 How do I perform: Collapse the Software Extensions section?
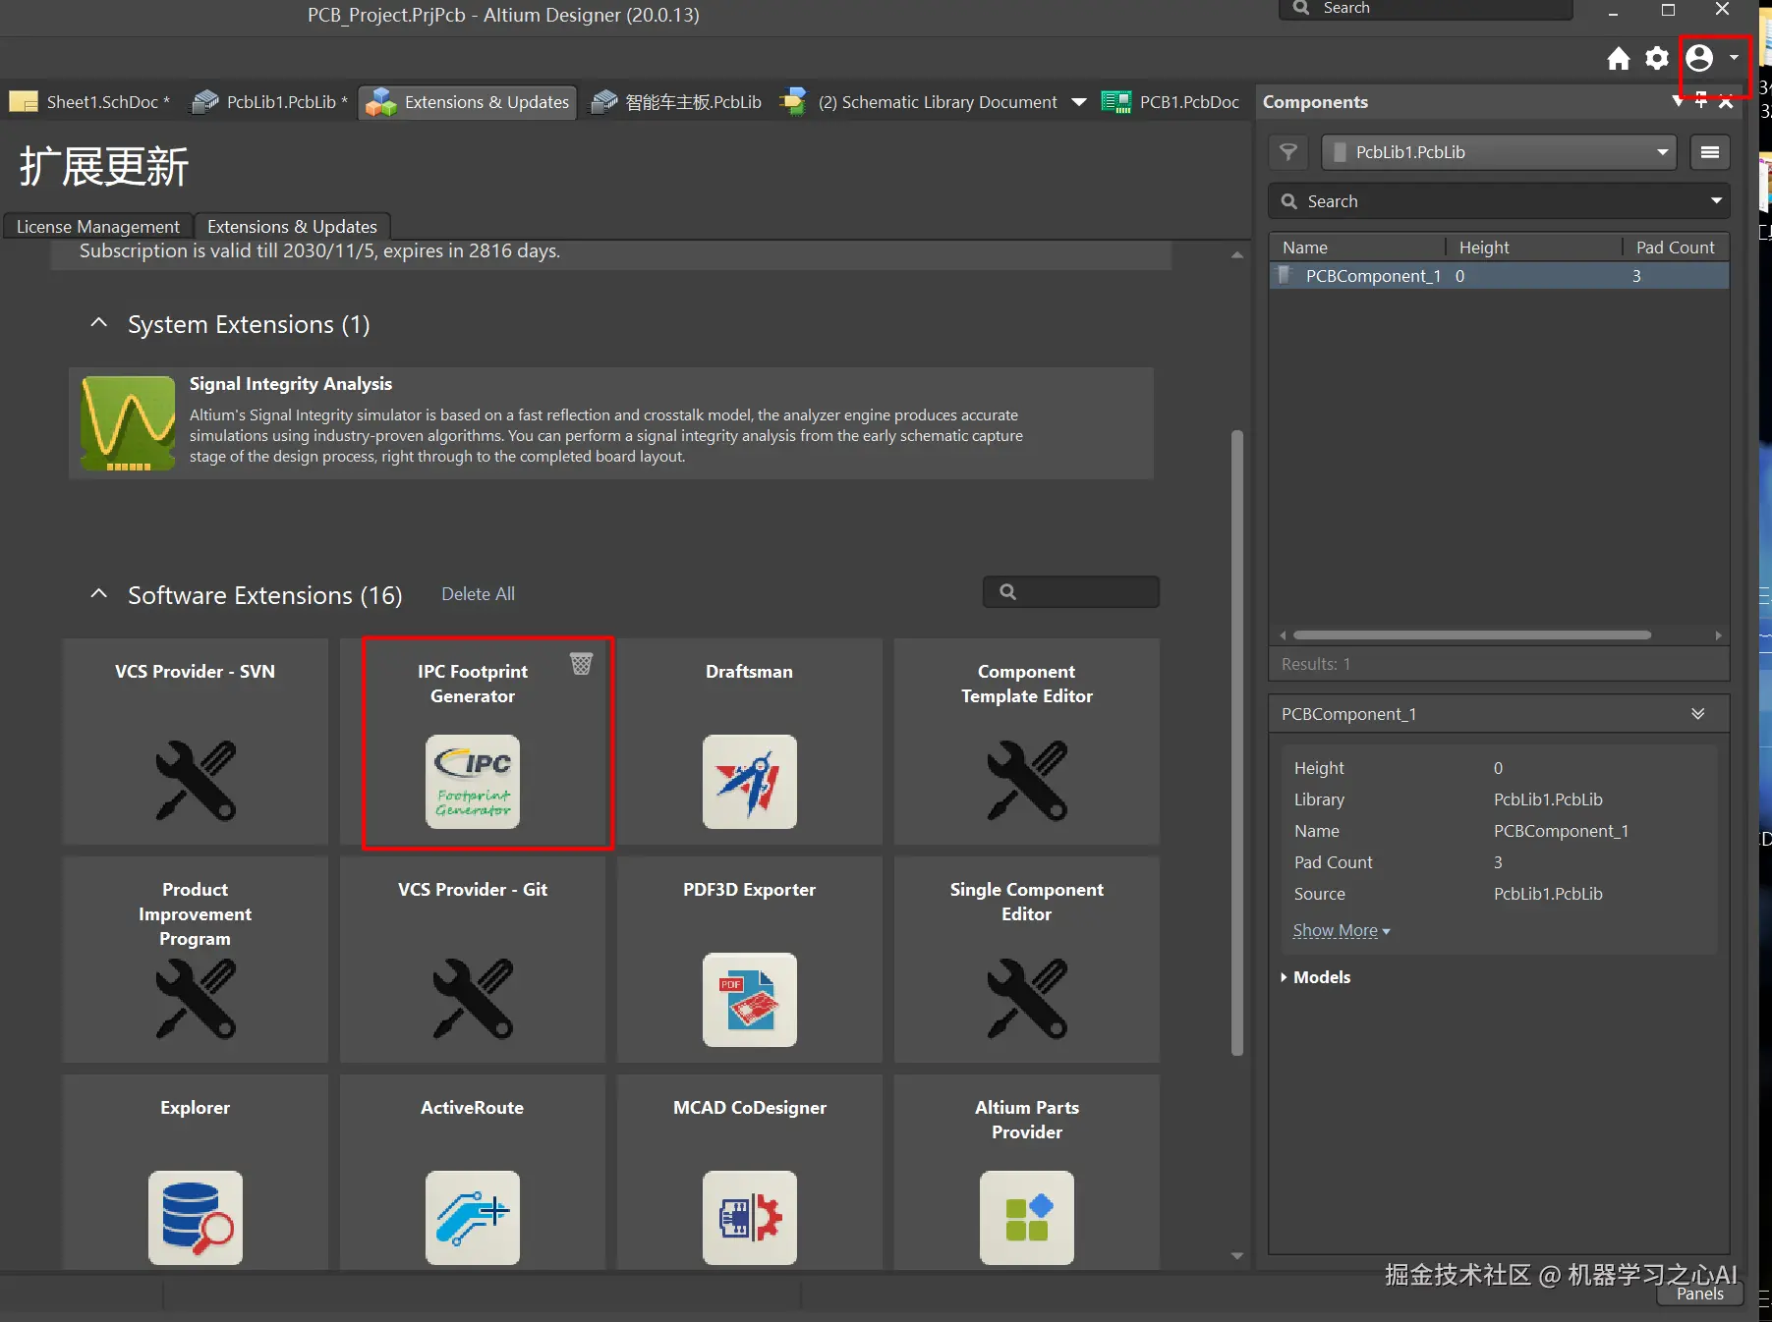click(98, 594)
